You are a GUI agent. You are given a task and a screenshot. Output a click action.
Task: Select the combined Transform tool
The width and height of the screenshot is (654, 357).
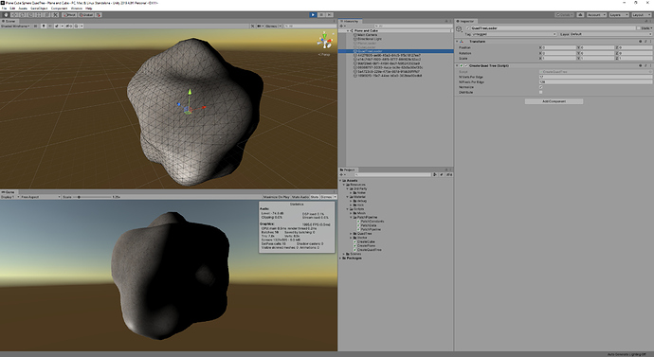click(x=47, y=15)
